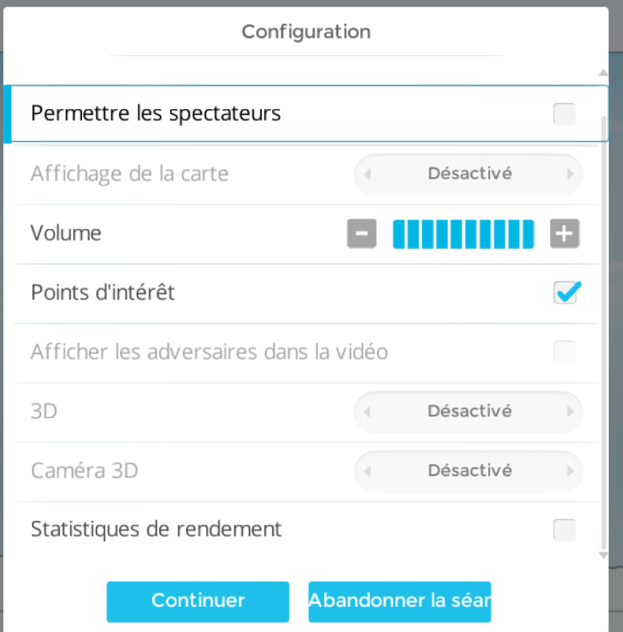Viewport: 623px width, 632px height.
Task: Enable the Permettre les spectateurs checkbox
Action: (x=564, y=114)
